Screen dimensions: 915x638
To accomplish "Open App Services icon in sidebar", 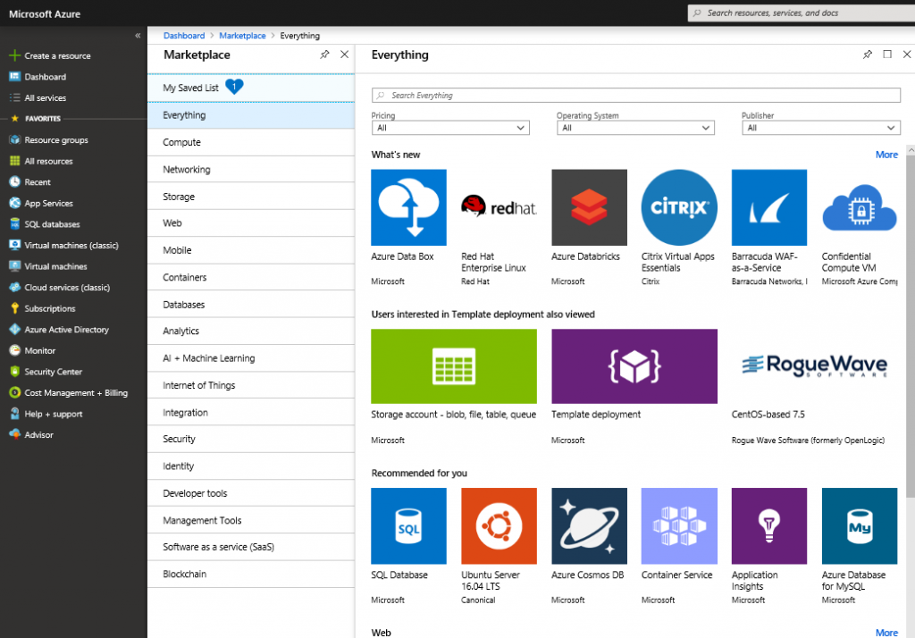I will point(14,203).
